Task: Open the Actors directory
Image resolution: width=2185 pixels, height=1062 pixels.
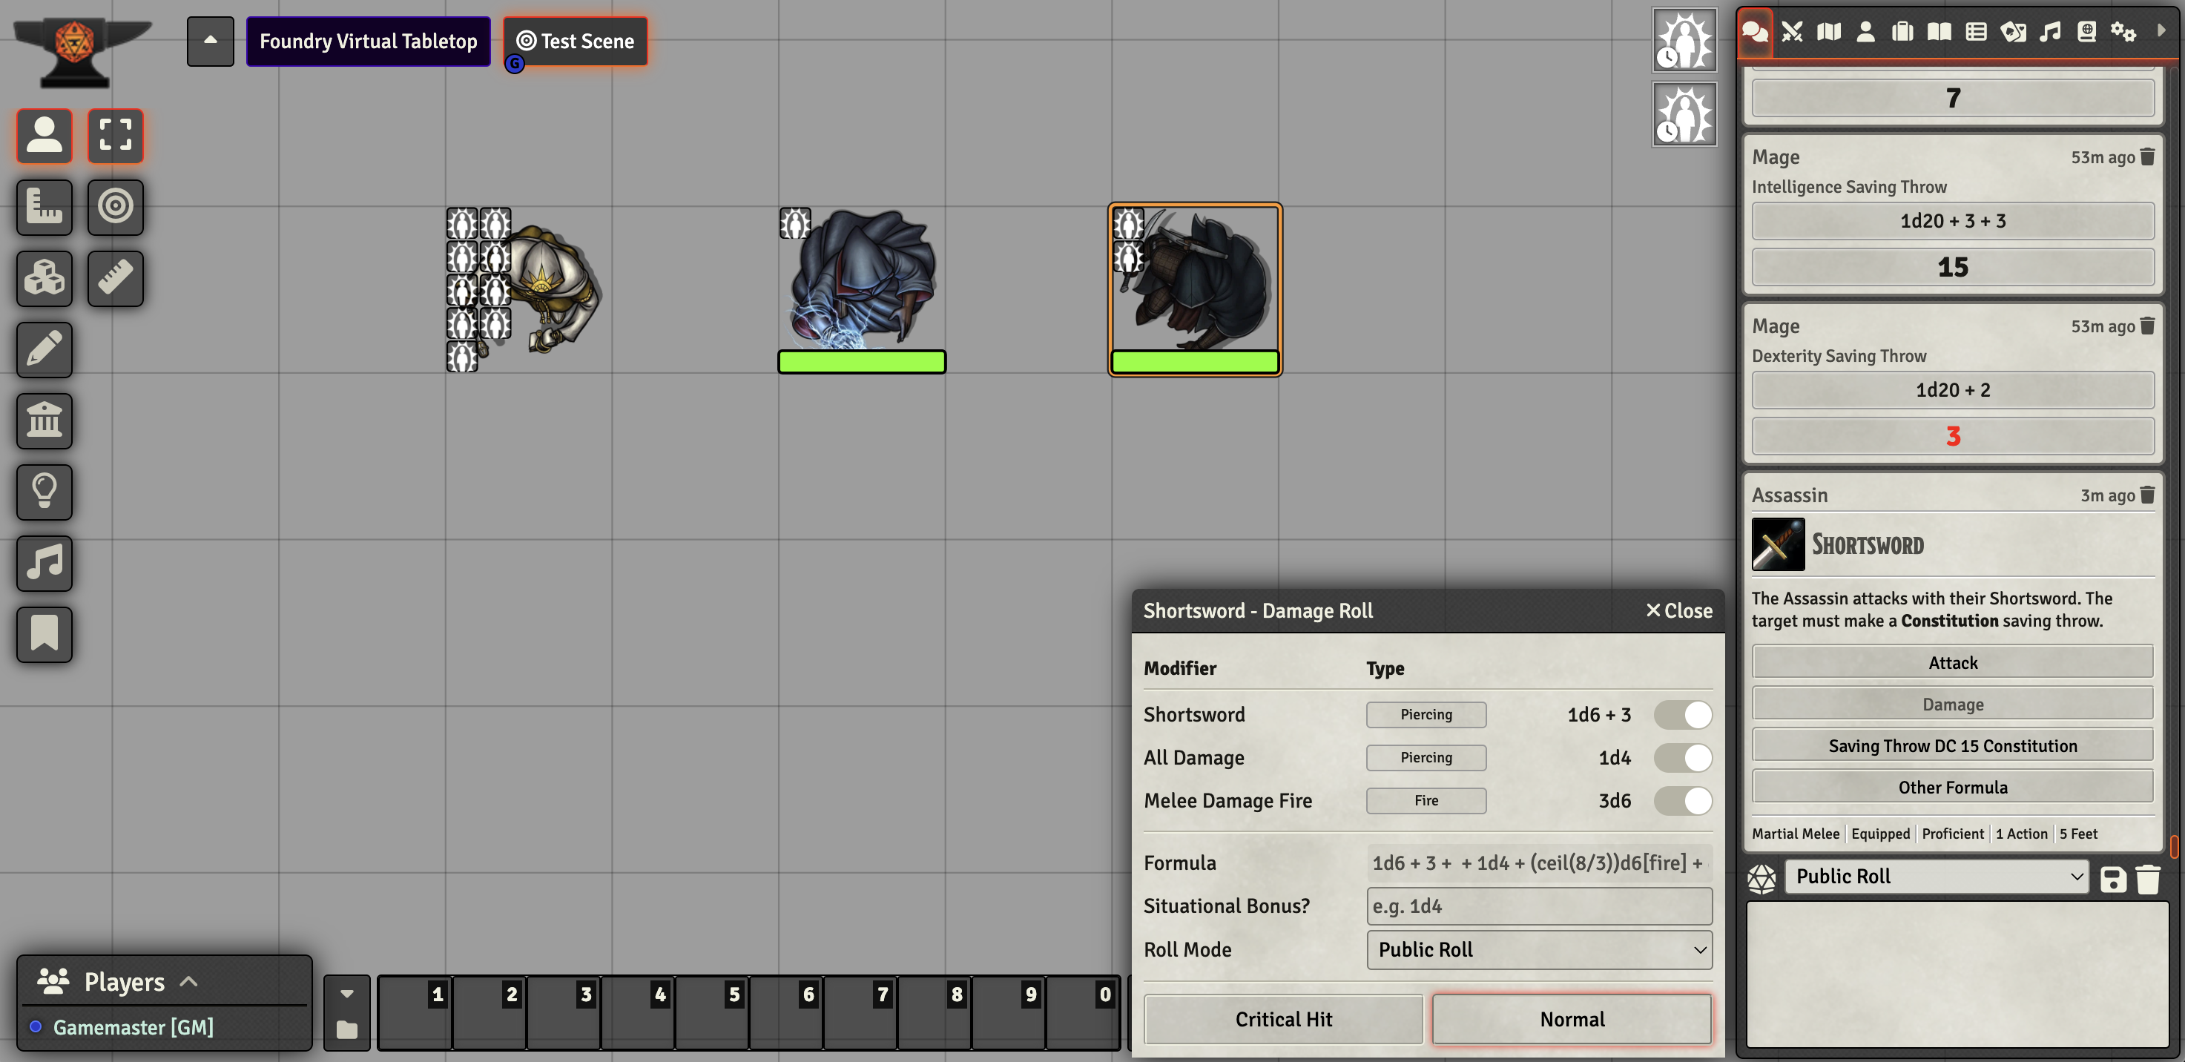Action: coord(1866,32)
